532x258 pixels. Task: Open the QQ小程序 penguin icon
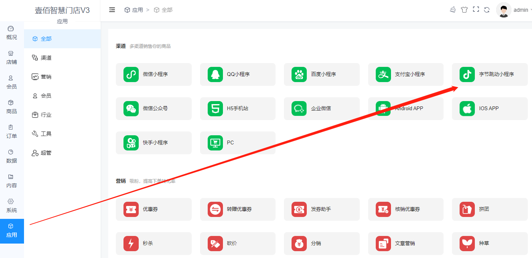pos(215,74)
